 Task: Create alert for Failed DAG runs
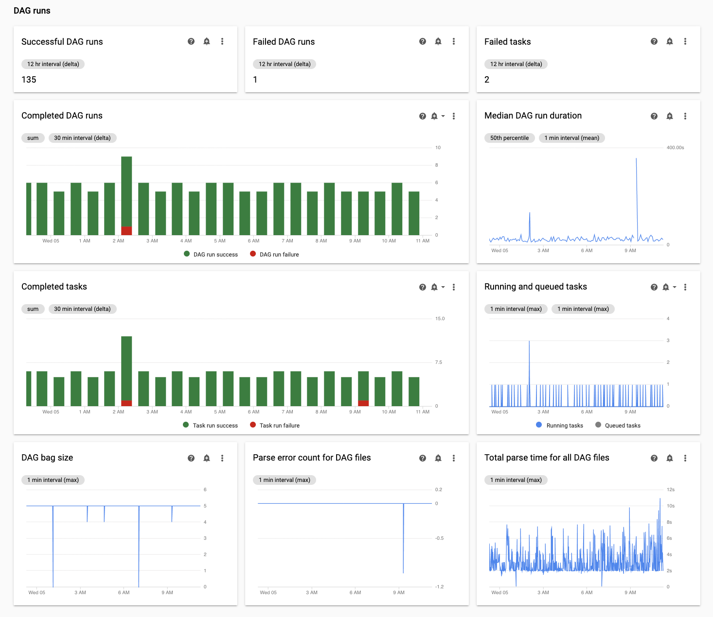point(438,41)
